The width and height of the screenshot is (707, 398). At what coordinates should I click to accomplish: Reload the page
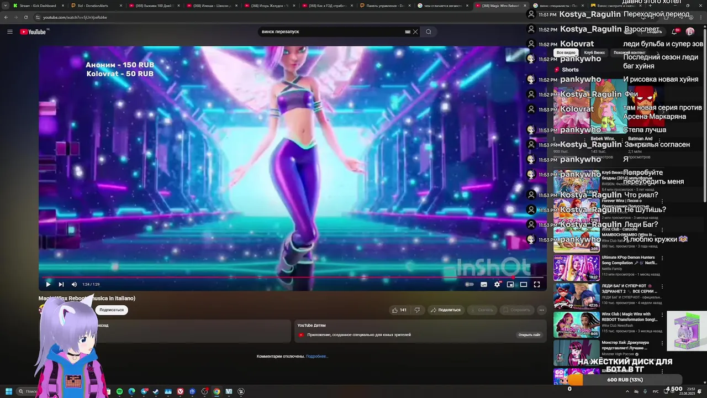25,17
